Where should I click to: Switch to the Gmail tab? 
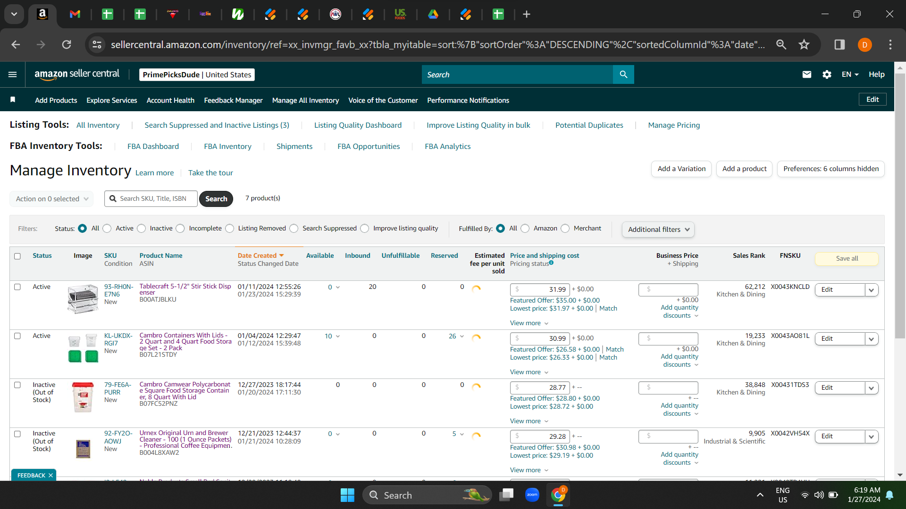point(75,14)
